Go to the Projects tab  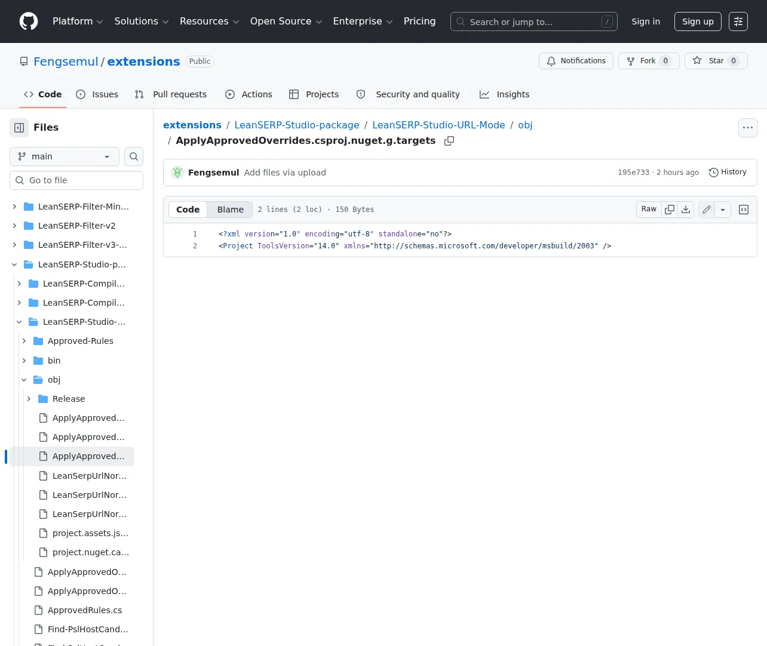(x=314, y=94)
